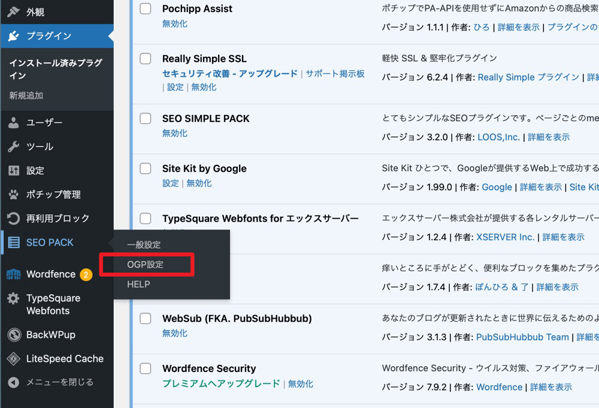Check the WebSub plugin checkbox
Viewport: 599px width, 408px height.
145,319
